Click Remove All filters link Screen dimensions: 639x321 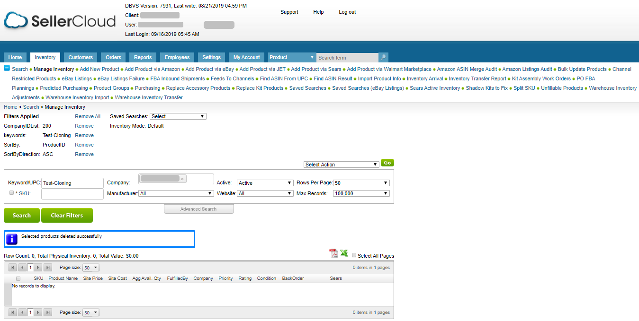point(88,116)
